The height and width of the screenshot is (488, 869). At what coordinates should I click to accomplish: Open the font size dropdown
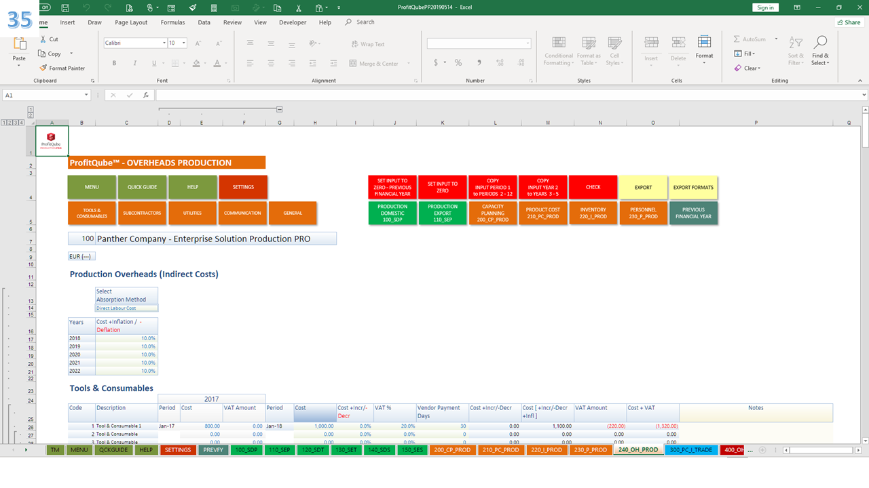(184, 43)
